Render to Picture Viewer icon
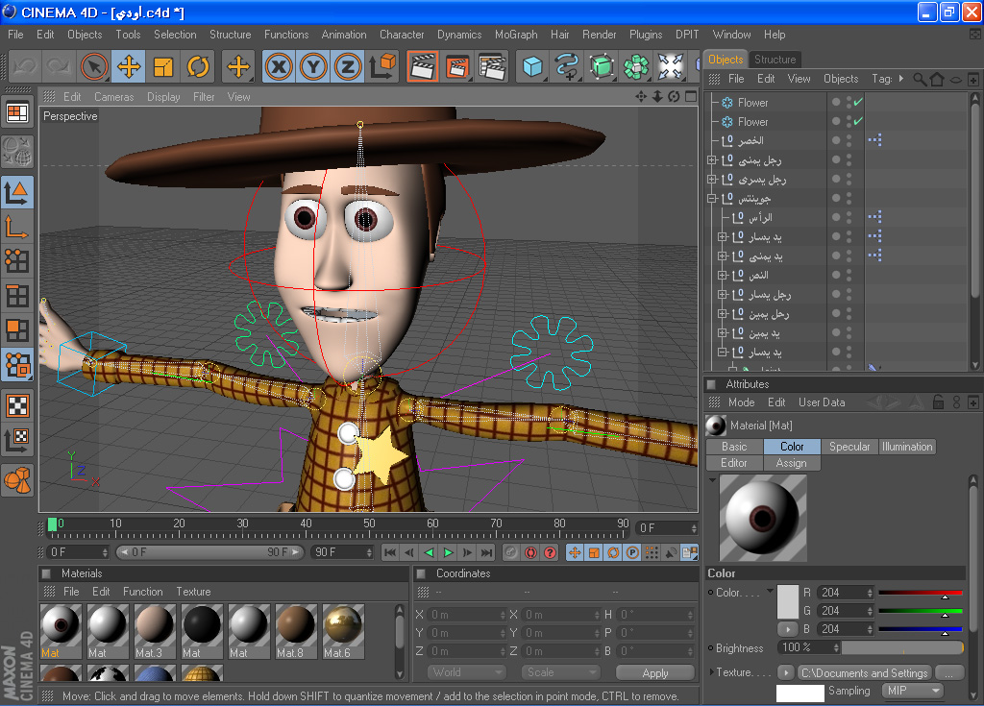 point(457,66)
